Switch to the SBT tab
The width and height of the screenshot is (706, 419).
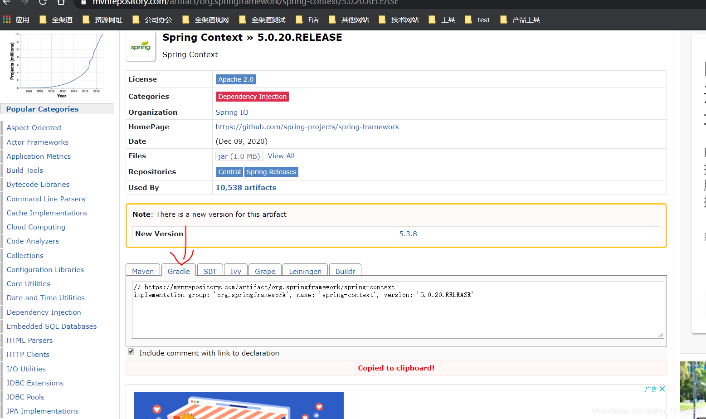tap(210, 270)
